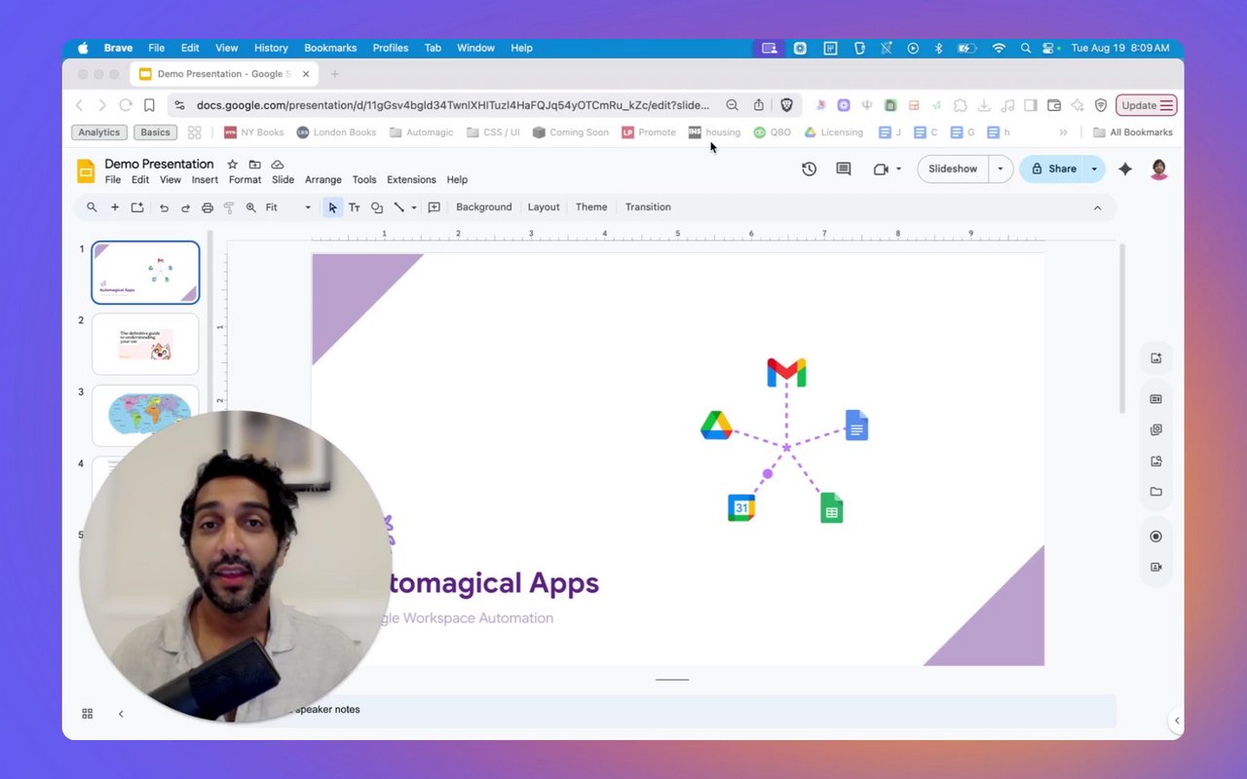The image size is (1247, 779).
Task: Click the Transition button
Action: [648, 207]
